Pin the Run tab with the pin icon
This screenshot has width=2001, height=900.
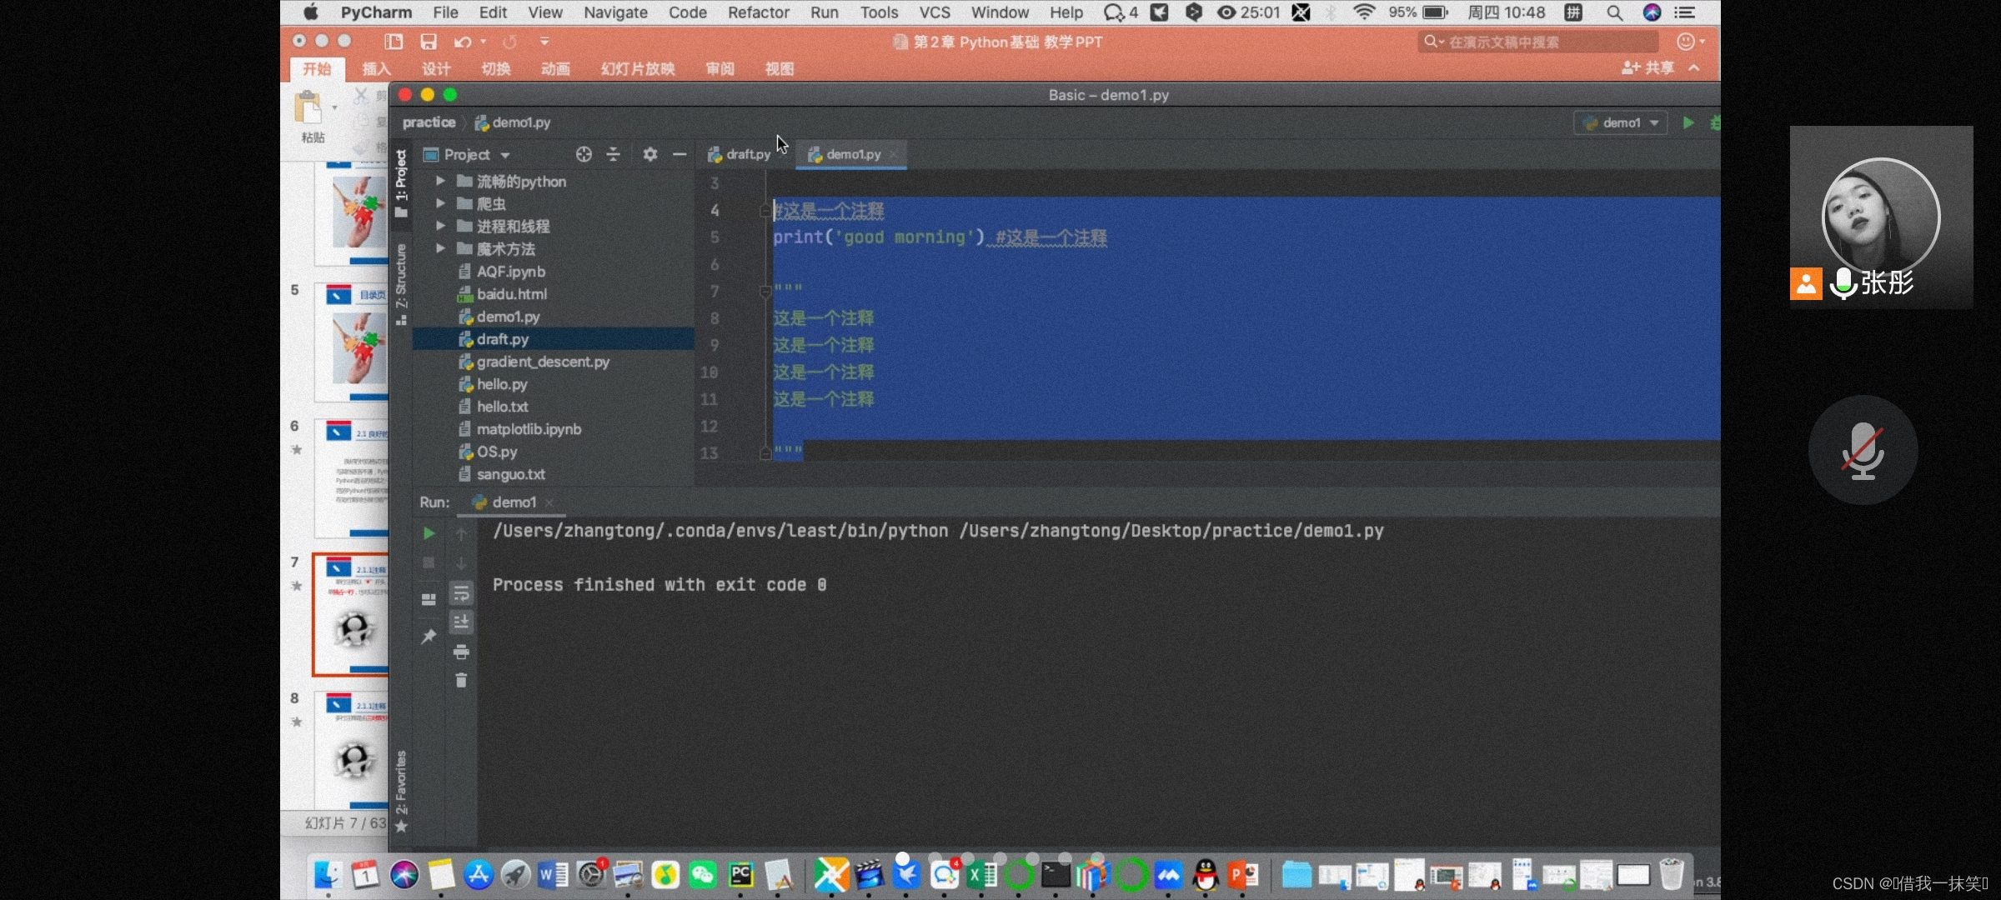[x=429, y=637]
